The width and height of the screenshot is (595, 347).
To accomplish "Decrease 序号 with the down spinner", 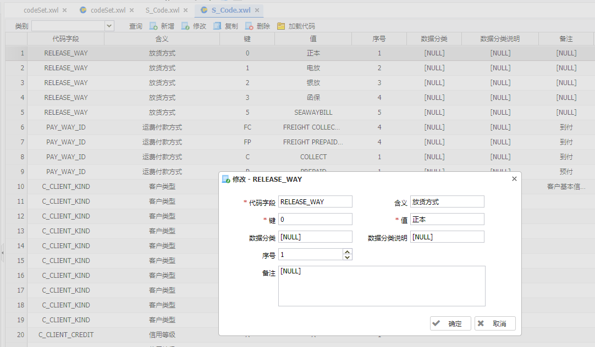I will pyautogui.click(x=347, y=257).
